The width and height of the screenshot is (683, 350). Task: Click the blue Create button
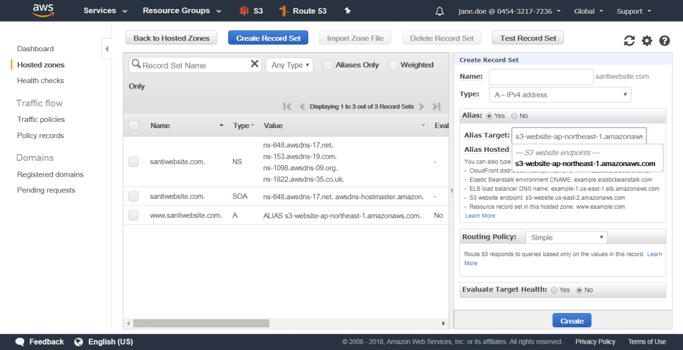pos(572,321)
